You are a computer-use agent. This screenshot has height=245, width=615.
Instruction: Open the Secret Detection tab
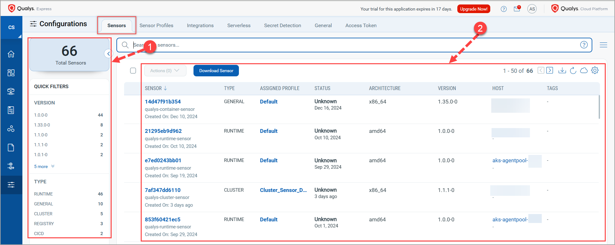point(282,26)
